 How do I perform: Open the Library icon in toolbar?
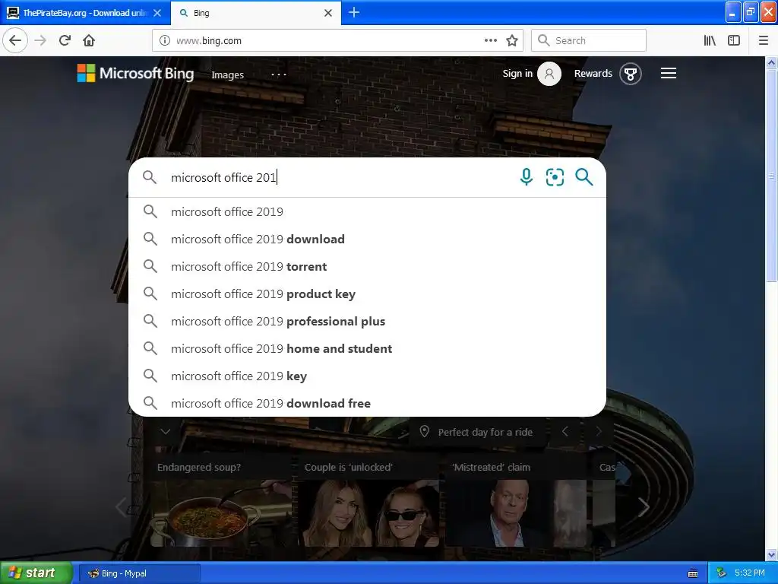710,40
